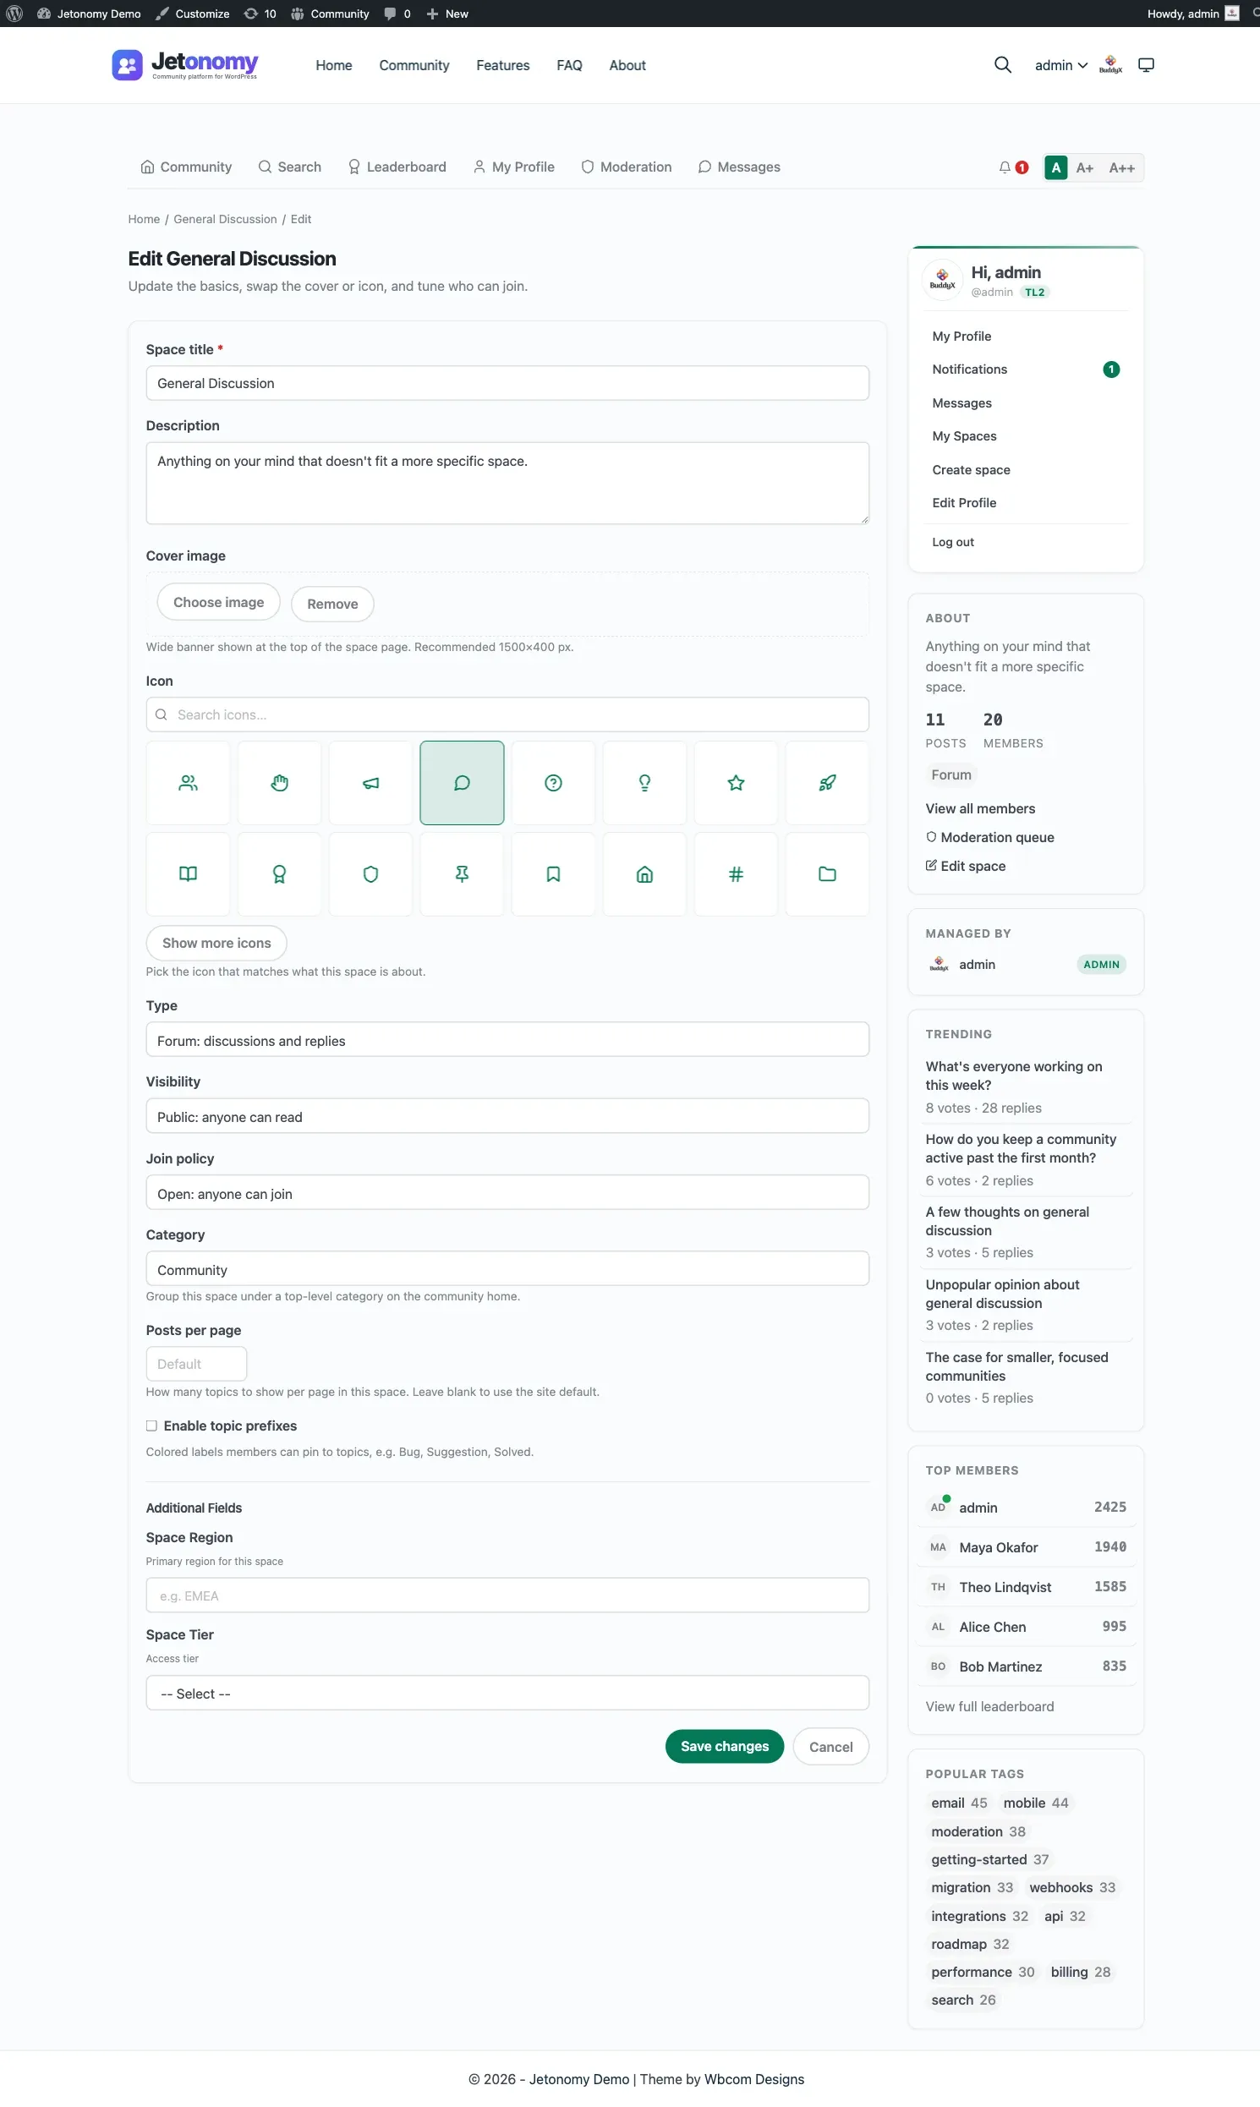Pick the rocket icon
The image size is (1260, 2107).
[x=827, y=783]
